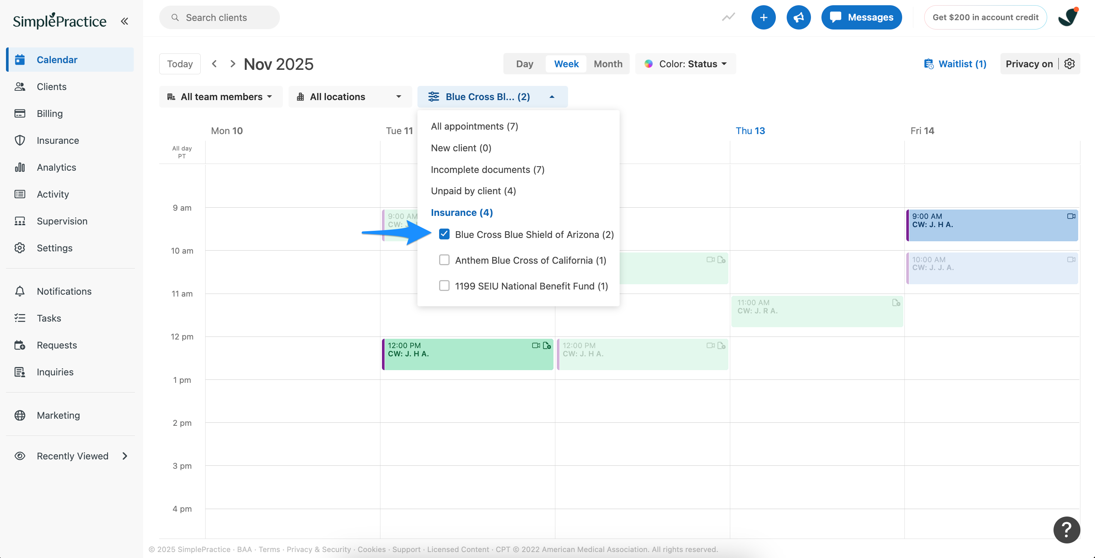The width and height of the screenshot is (1095, 558).
Task: Select Incomplete documents (7) filter
Action: (488, 170)
